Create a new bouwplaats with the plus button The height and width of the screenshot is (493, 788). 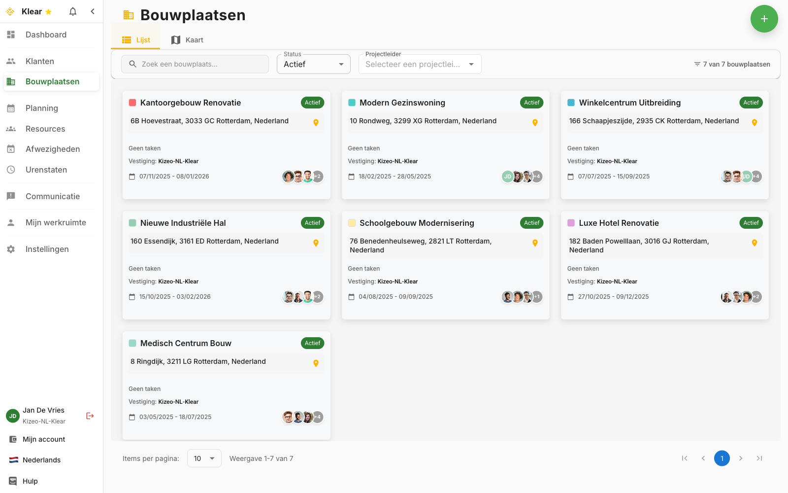coord(764,19)
